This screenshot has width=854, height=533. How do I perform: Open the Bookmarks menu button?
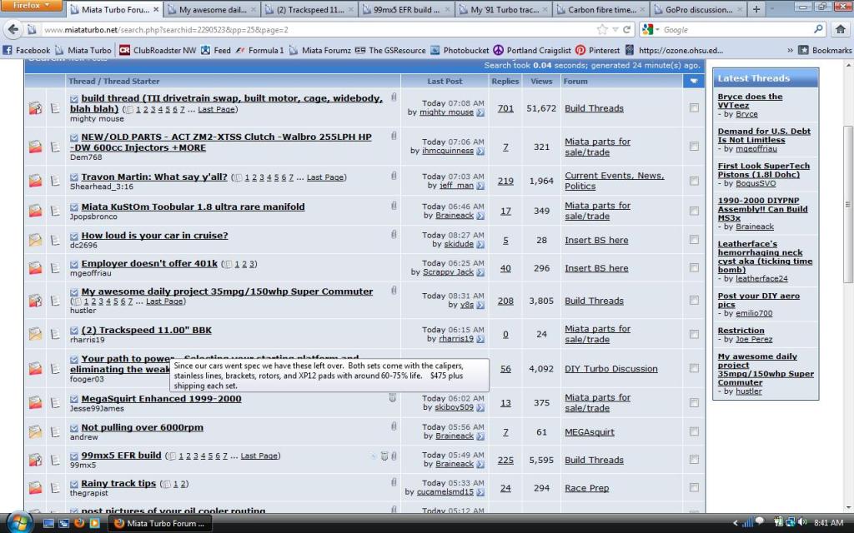(825, 50)
